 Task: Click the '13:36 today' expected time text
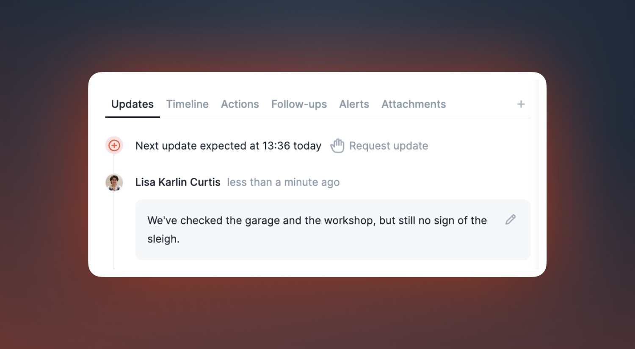point(292,146)
